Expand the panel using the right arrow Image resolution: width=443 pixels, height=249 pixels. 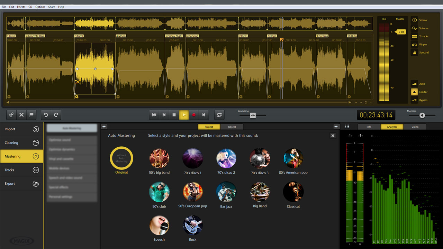tap(336, 127)
